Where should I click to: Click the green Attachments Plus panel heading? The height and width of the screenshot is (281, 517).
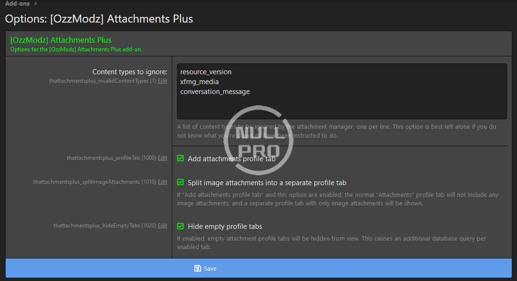pos(61,40)
